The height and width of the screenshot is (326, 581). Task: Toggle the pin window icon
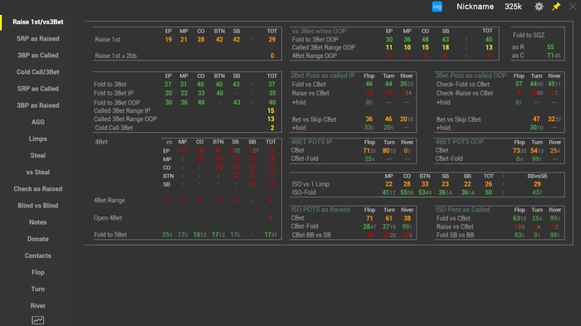[x=556, y=7]
